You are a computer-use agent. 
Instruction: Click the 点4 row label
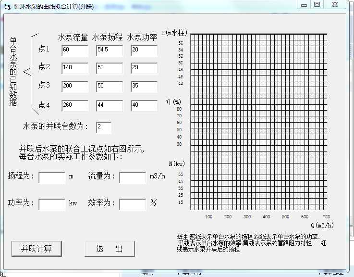pos(44,105)
